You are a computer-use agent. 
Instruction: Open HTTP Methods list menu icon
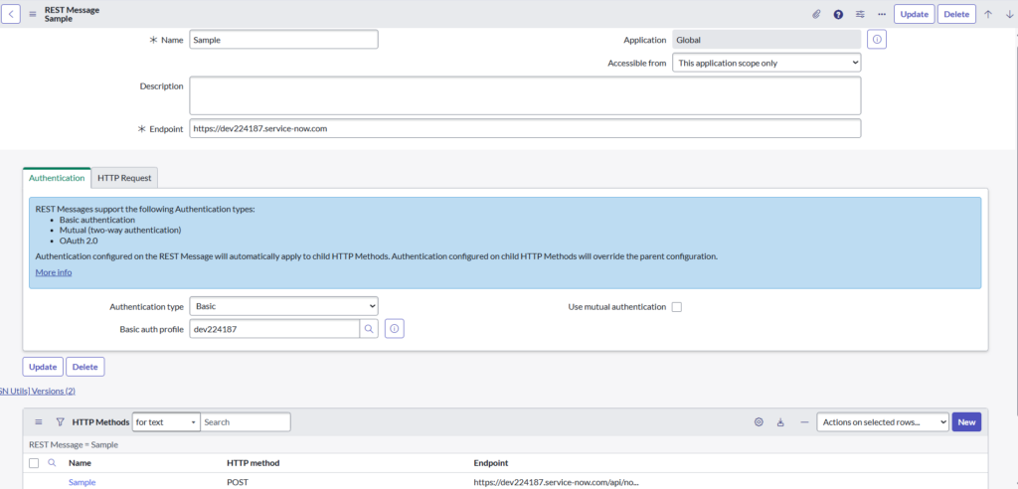click(39, 422)
